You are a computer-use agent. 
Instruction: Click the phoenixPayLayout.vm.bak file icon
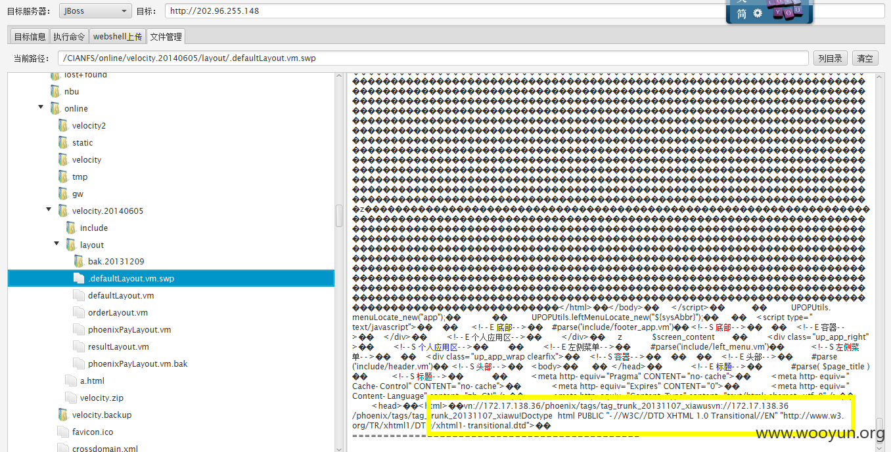point(79,363)
